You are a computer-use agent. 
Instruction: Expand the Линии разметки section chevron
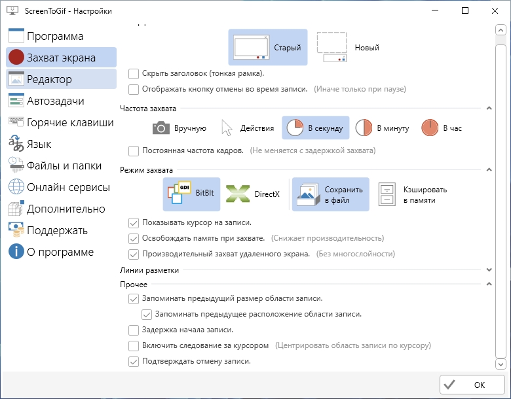coord(489,269)
